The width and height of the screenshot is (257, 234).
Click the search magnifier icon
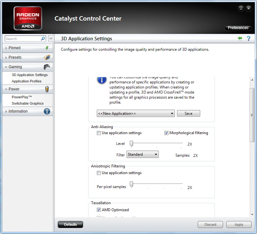coord(43,39)
